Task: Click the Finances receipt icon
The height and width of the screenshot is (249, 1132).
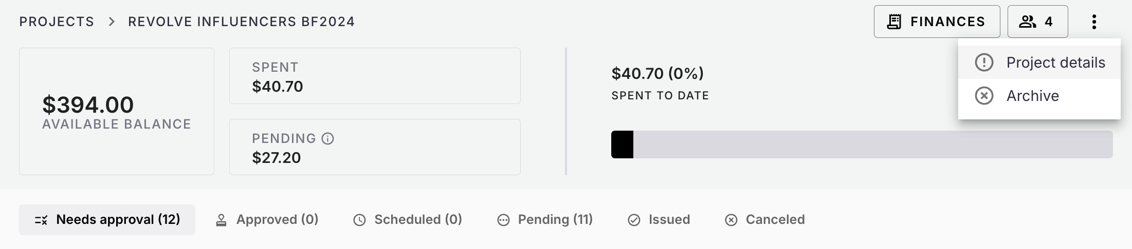Action: point(894,22)
